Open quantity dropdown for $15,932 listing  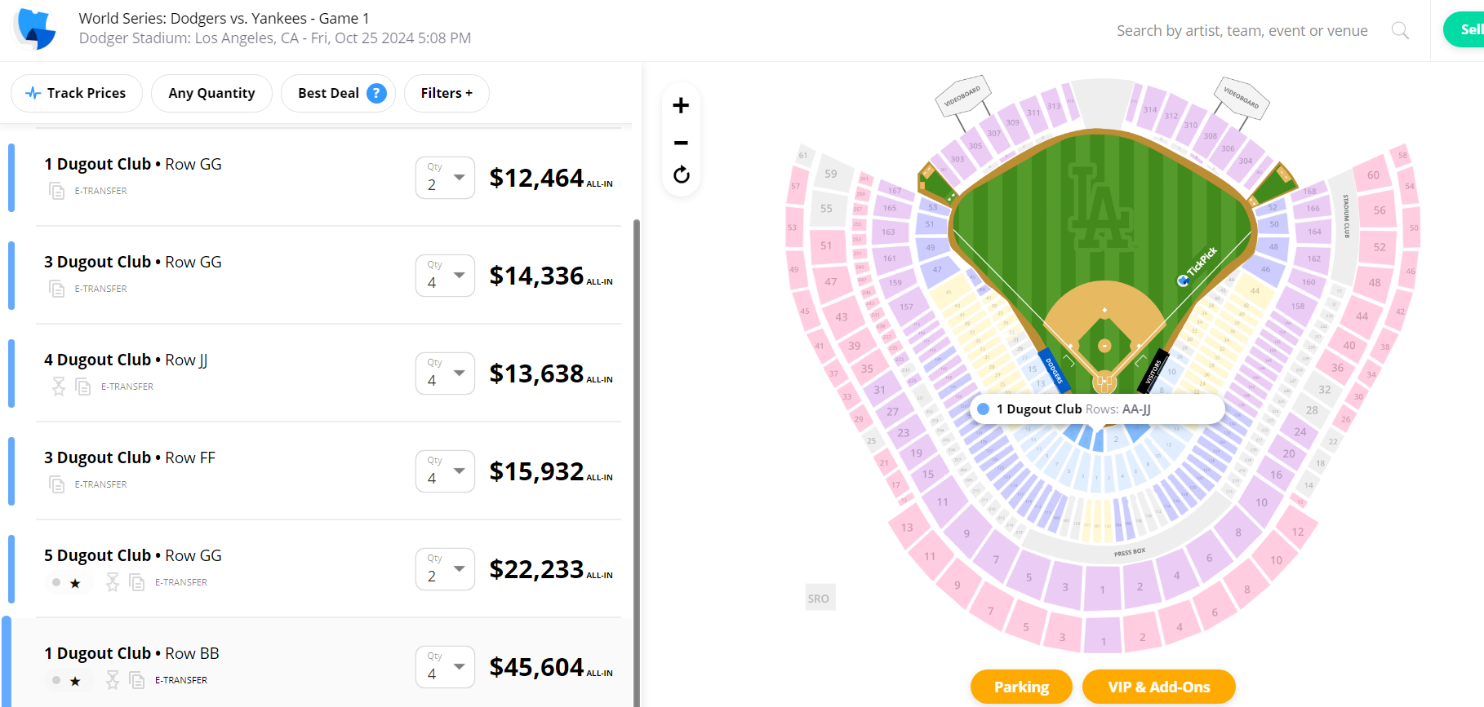pyautogui.click(x=445, y=471)
